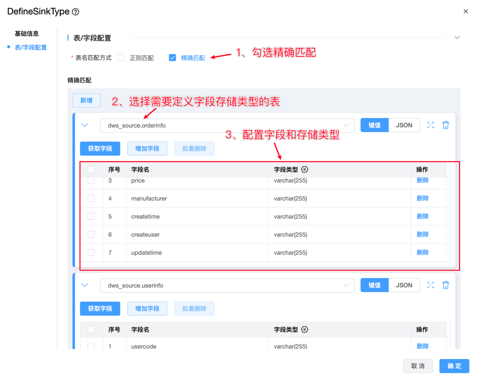This screenshot has height=381, width=477.
Task: Open field type settings icon in orderinfo table
Action: pos(305,170)
